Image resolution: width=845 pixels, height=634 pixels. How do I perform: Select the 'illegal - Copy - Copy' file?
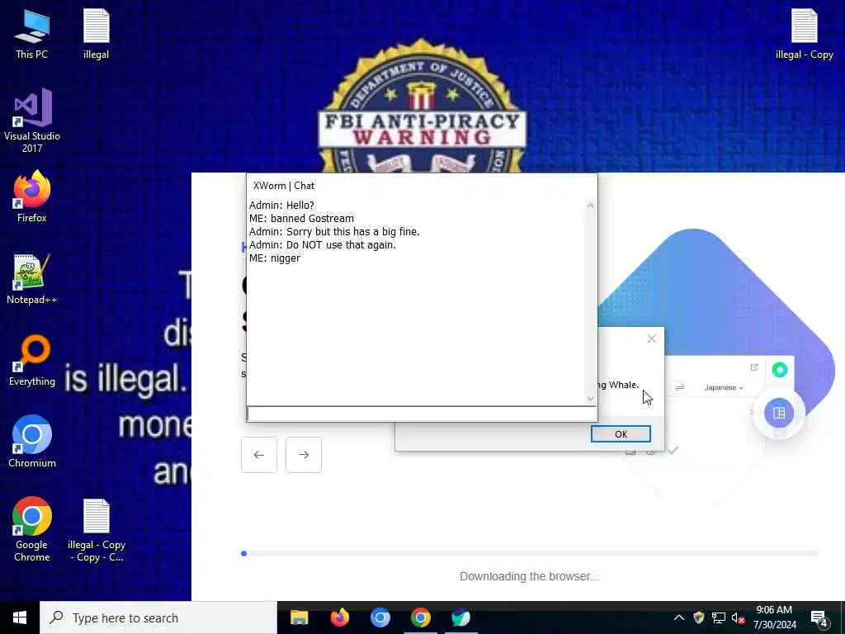(97, 530)
